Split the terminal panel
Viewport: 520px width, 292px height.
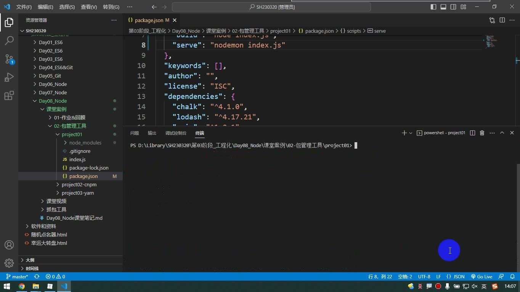[472, 133]
